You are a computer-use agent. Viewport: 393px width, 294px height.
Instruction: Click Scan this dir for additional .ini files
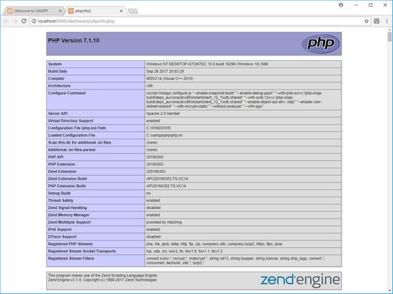[79, 143]
